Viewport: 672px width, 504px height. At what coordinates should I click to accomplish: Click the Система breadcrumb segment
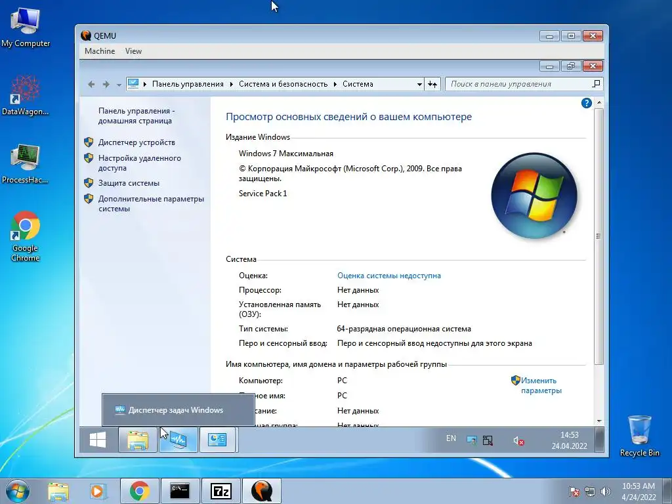358,84
